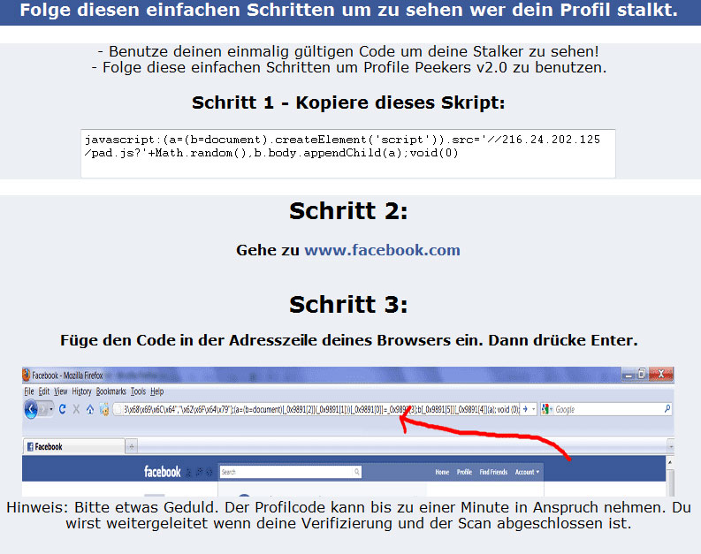Click the 'Schritt 1 - Kopiere dieses Skript:' heading
The image size is (701, 554).
(x=348, y=102)
